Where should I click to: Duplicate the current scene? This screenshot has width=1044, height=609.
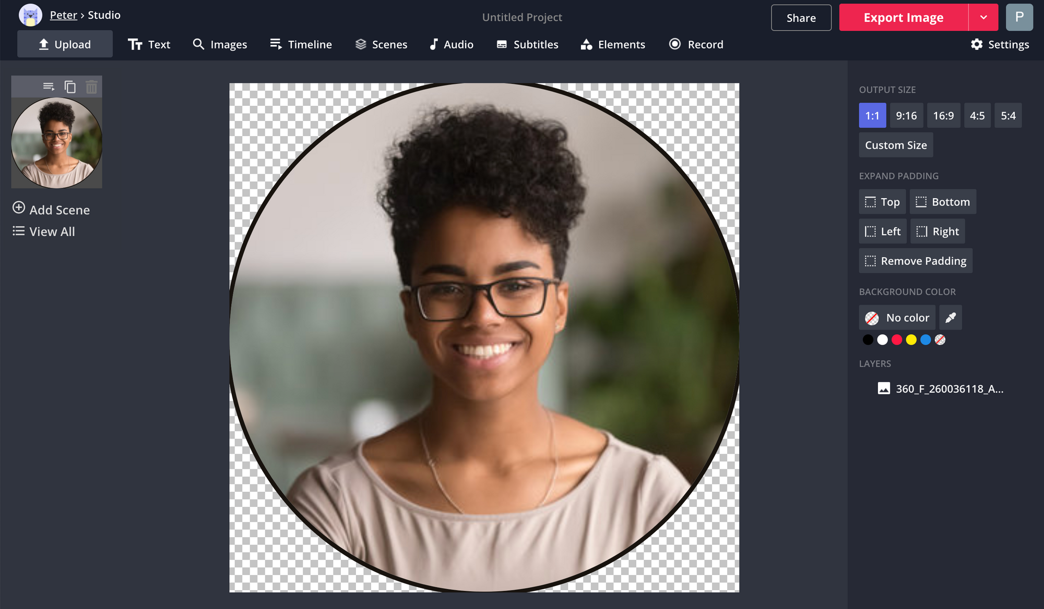(70, 87)
